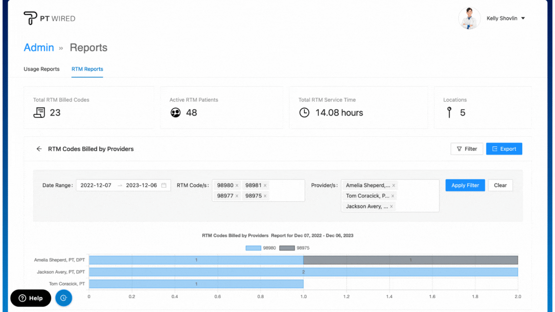Toggle the 98975 legend series
555x312 pixels.
tap(294, 248)
